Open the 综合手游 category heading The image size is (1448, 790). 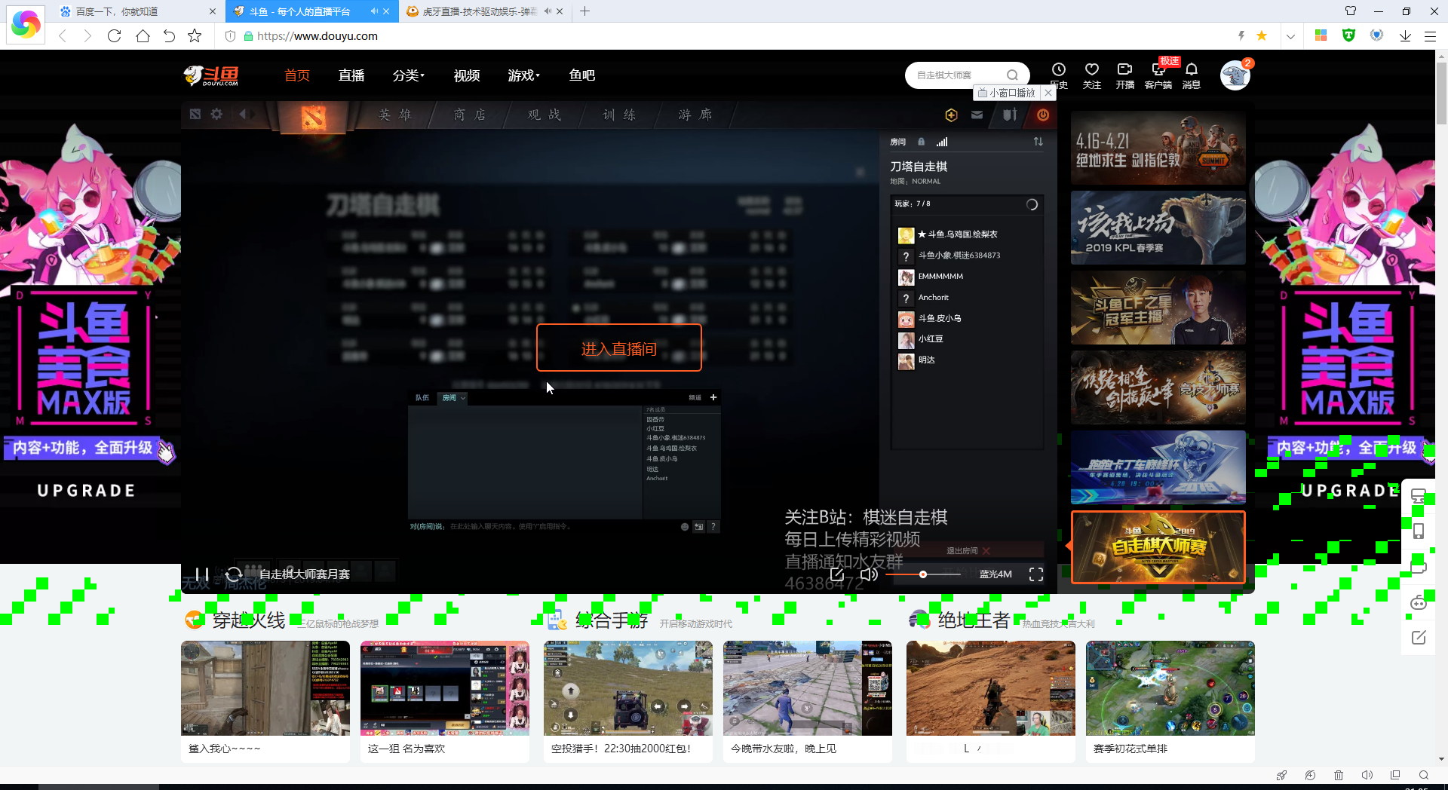612,620
